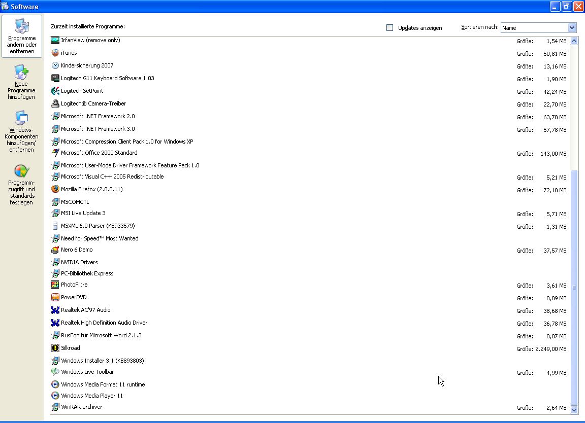Image resolution: width=585 pixels, height=423 pixels.
Task: Open Programmzugriff und -standards festlegen
Action: [x=22, y=185]
